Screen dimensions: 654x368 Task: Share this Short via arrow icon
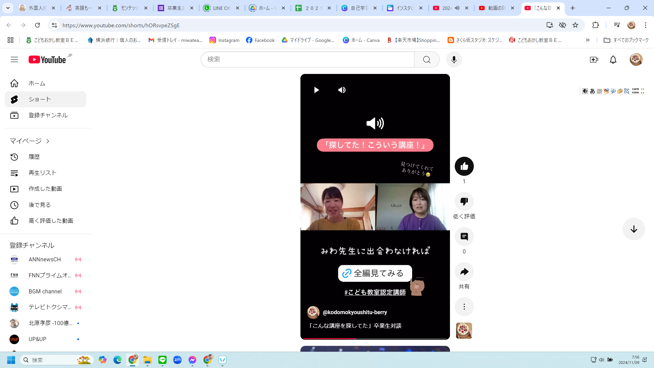click(464, 272)
